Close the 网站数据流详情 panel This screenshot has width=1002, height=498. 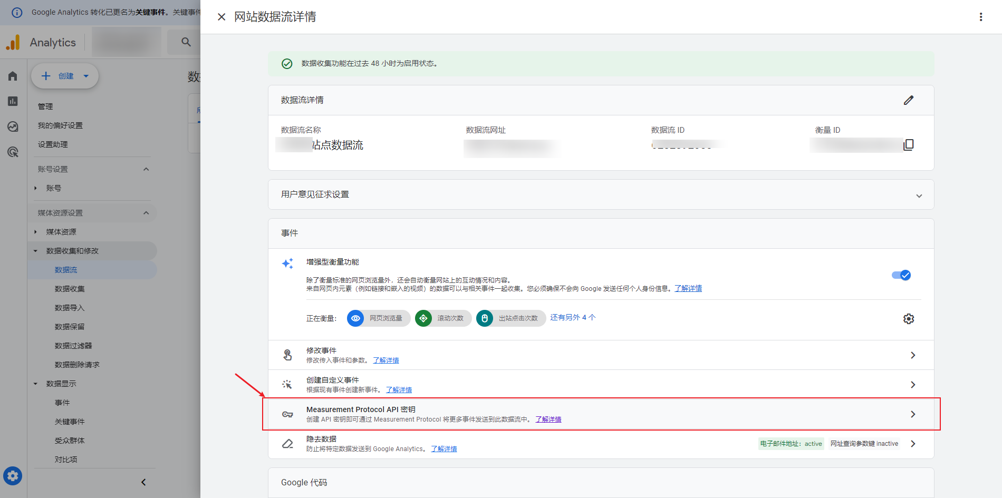tap(221, 17)
